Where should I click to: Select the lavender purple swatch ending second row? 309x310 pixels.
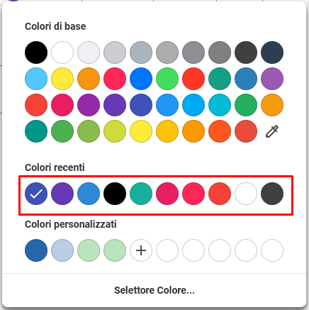[x=272, y=79]
